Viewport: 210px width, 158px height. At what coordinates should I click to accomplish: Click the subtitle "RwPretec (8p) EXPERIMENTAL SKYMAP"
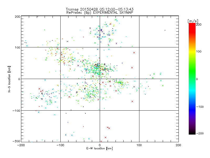(x=100, y=12)
